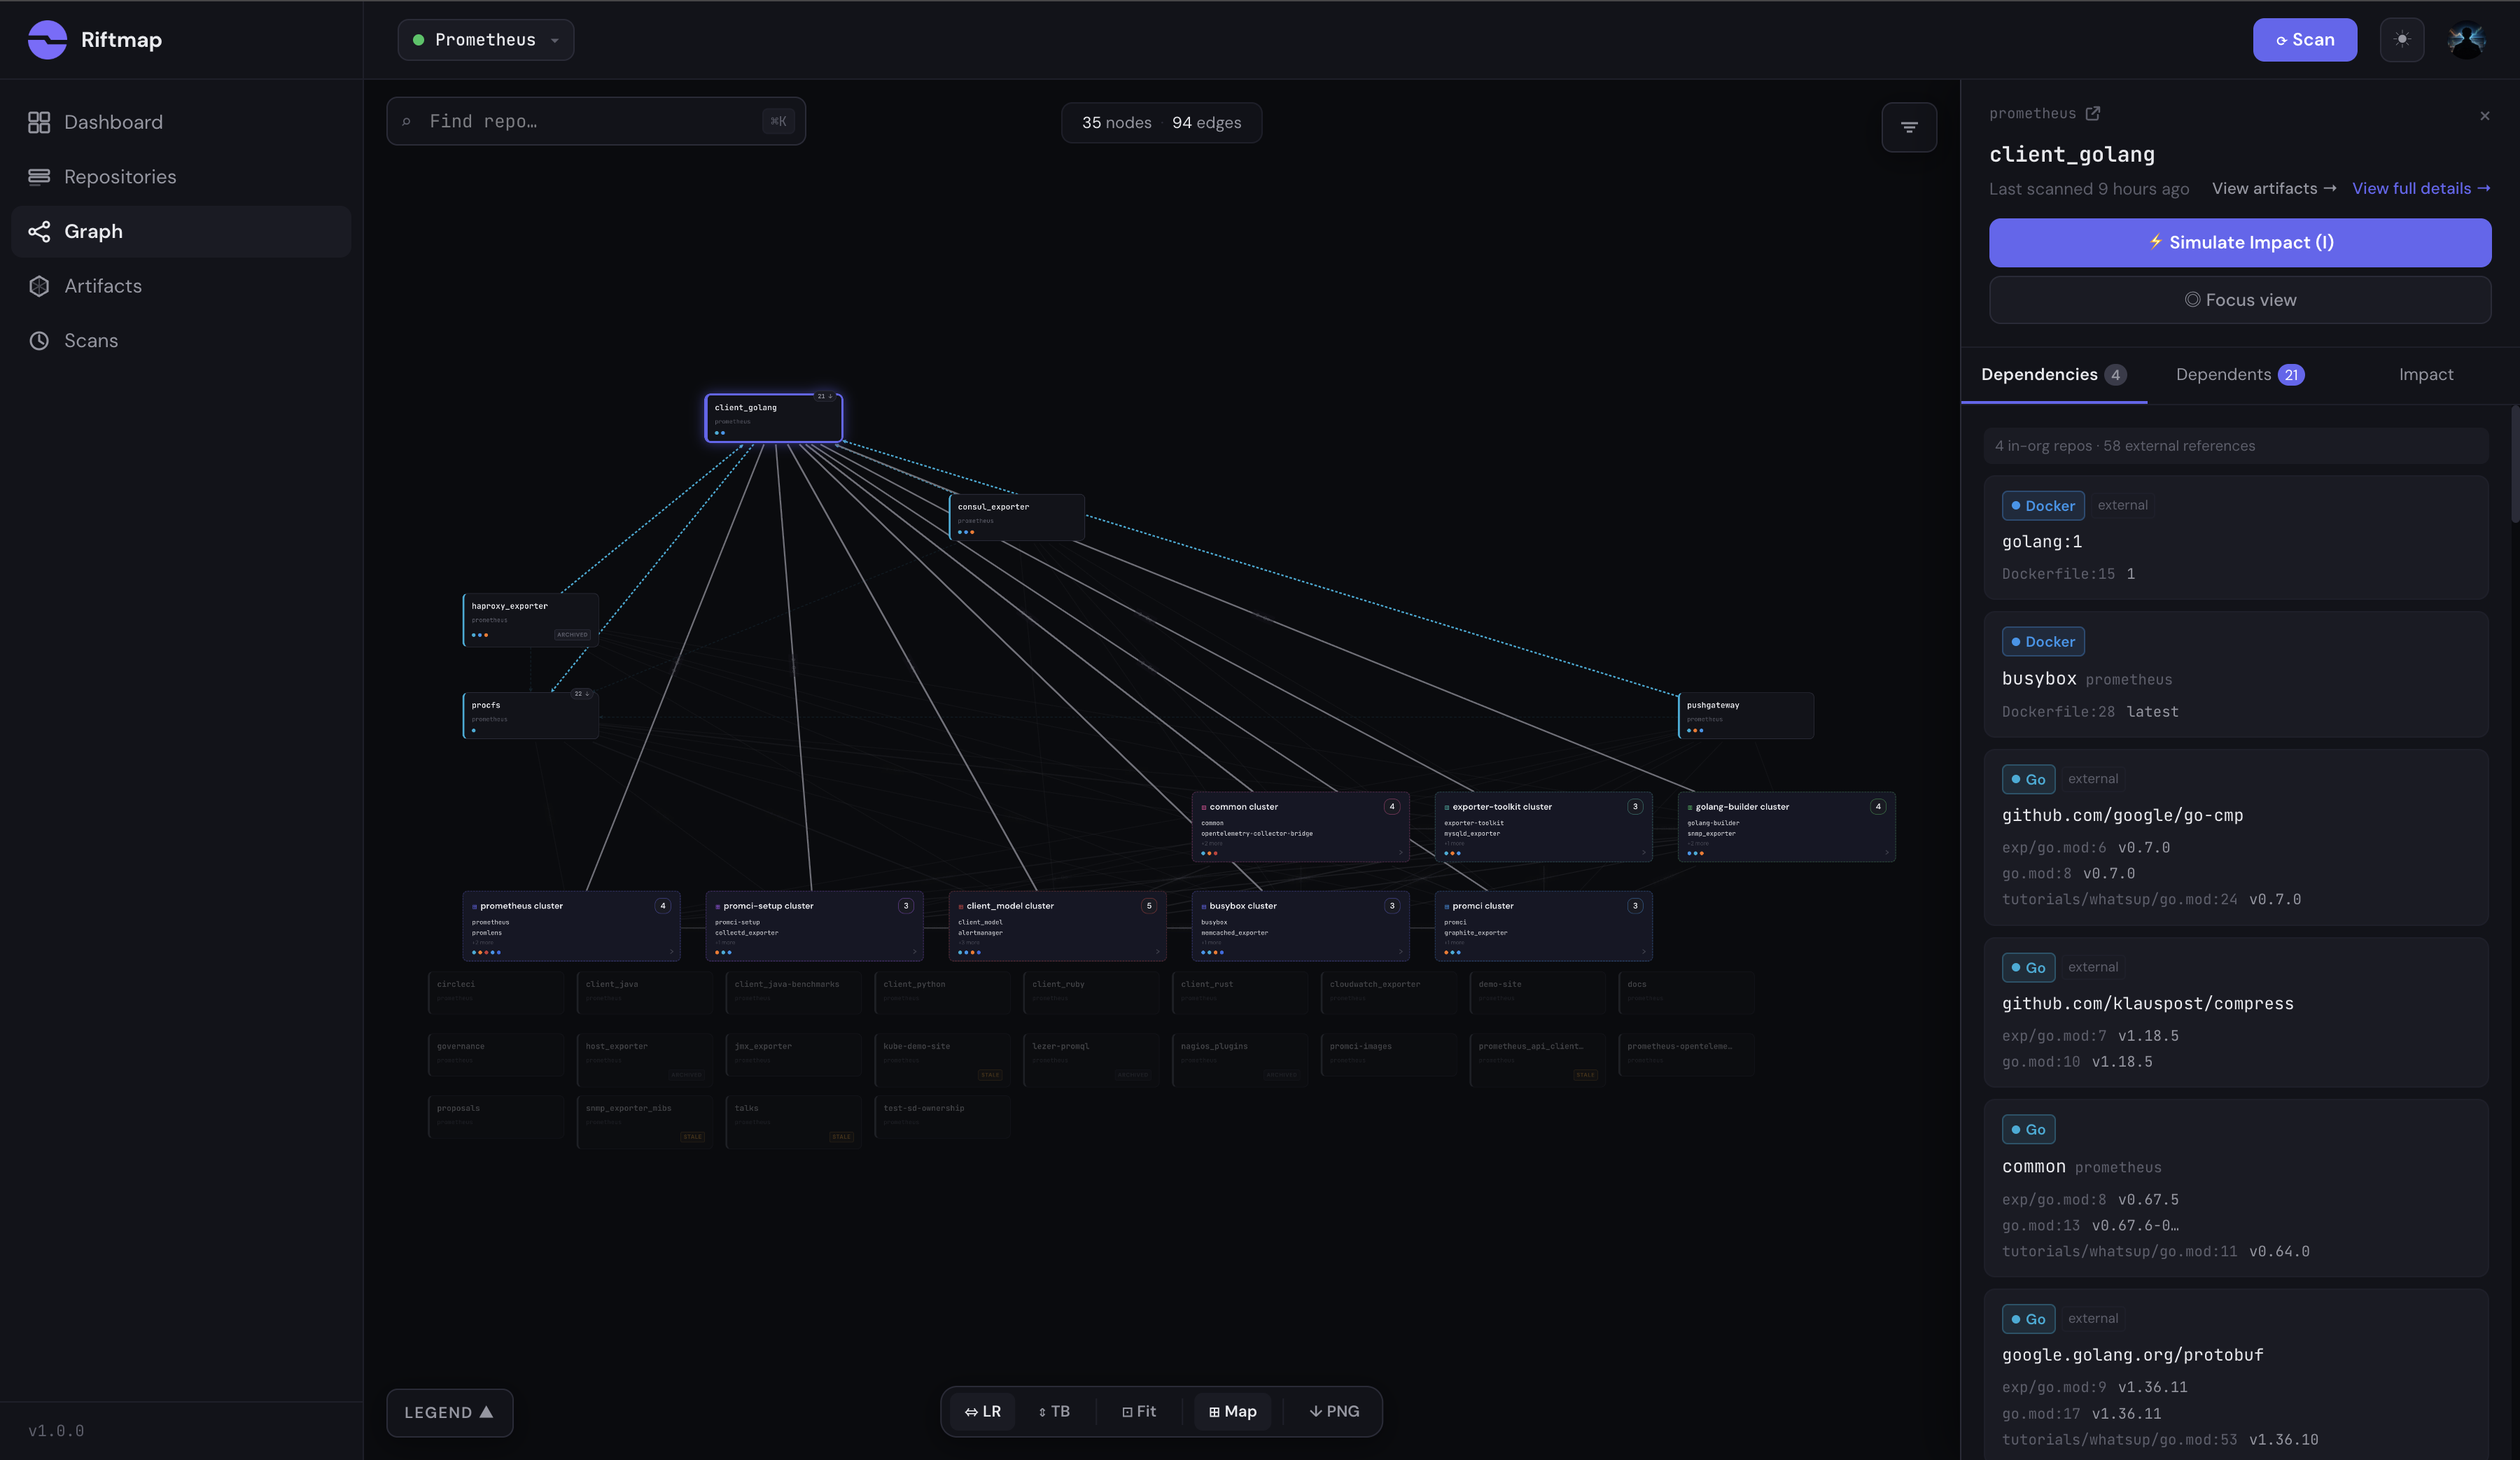
Task: Click the Go badge above go-cmp
Action: click(2028, 779)
